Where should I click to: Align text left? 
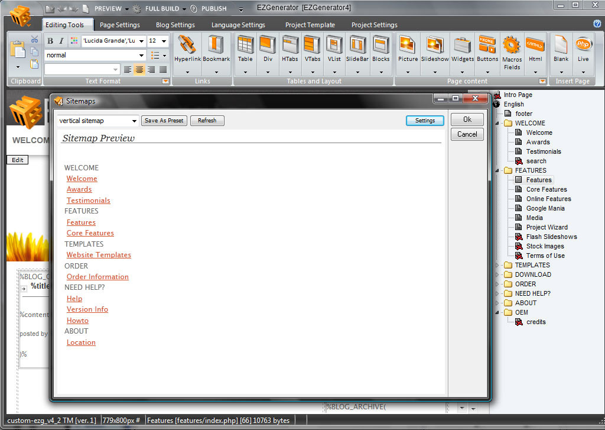coord(128,70)
